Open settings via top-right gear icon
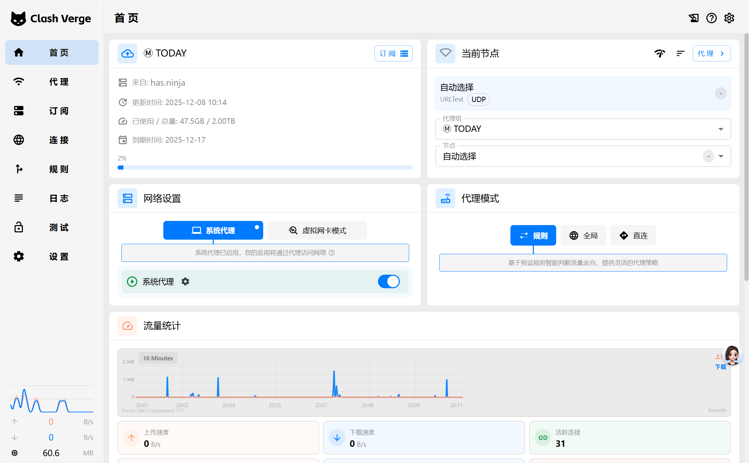Viewport: 749px width, 463px height. coord(729,18)
